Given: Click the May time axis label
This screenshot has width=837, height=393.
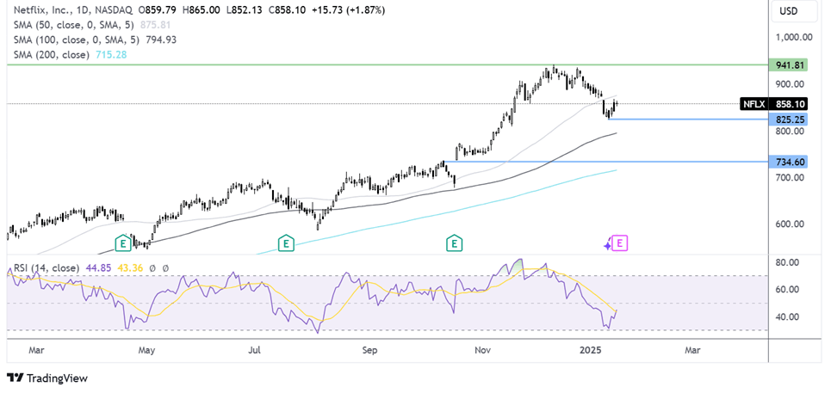Looking at the screenshot, I should pyautogui.click(x=146, y=350).
